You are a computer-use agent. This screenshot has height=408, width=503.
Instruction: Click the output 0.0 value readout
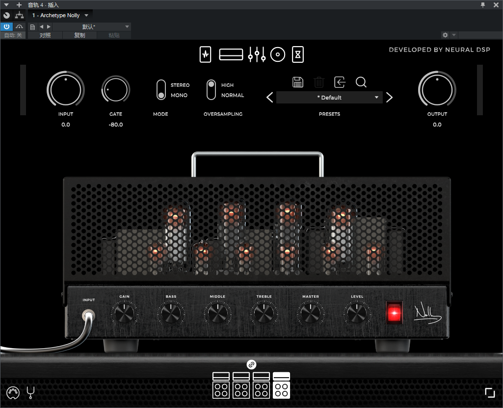coord(437,125)
